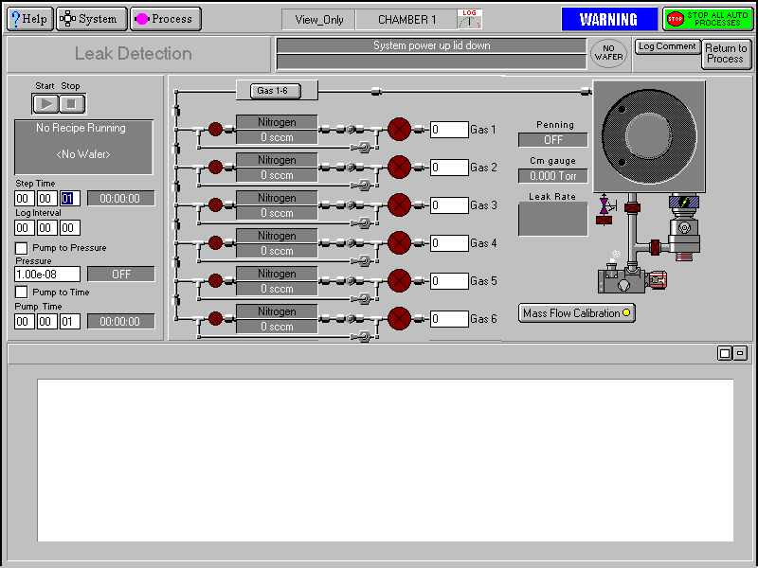Image resolution: width=758 pixels, height=568 pixels.
Task: Click the LOG chart icon beside CHAMBER 1
Action: [470, 19]
